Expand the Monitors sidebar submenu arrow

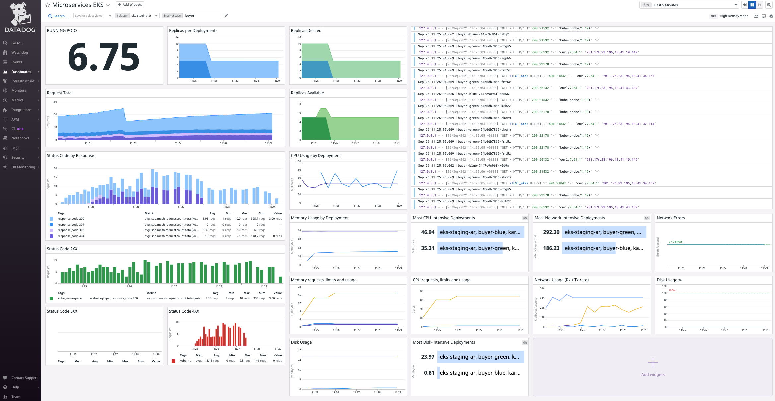tap(38, 90)
